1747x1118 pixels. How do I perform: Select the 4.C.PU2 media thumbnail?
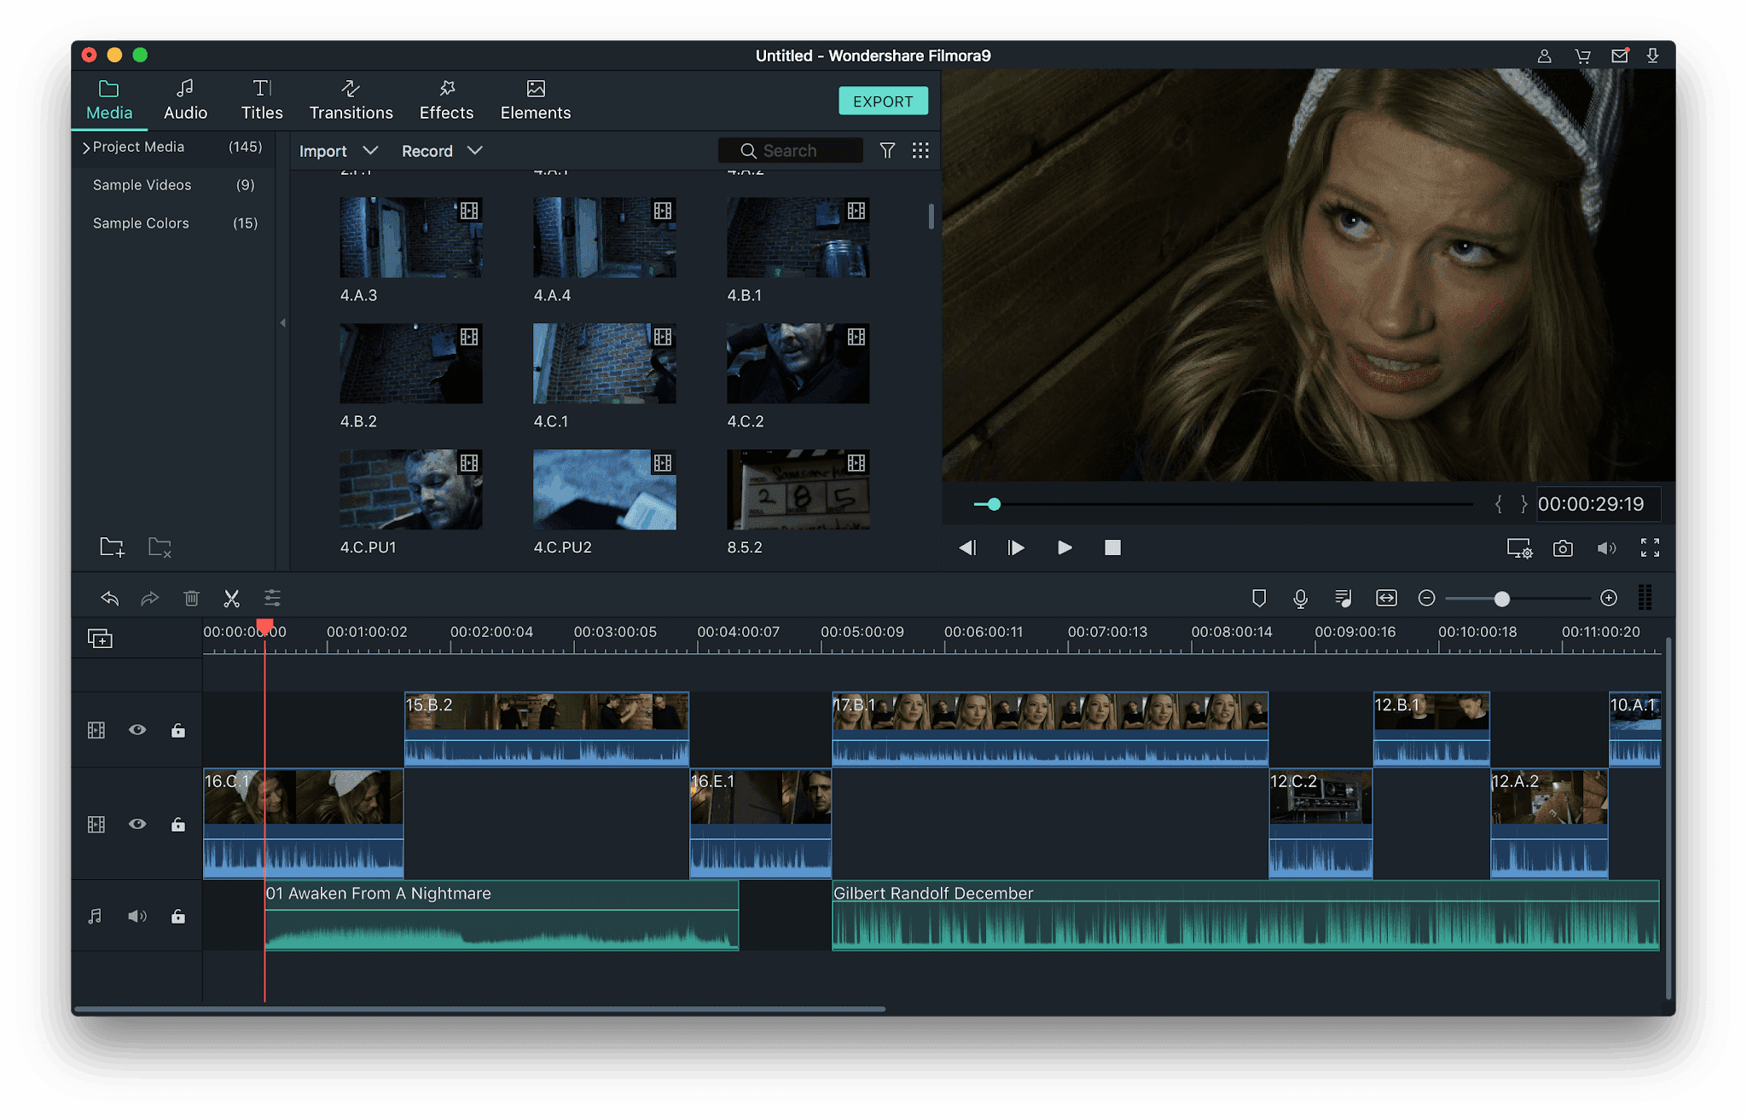click(x=604, y=489)
